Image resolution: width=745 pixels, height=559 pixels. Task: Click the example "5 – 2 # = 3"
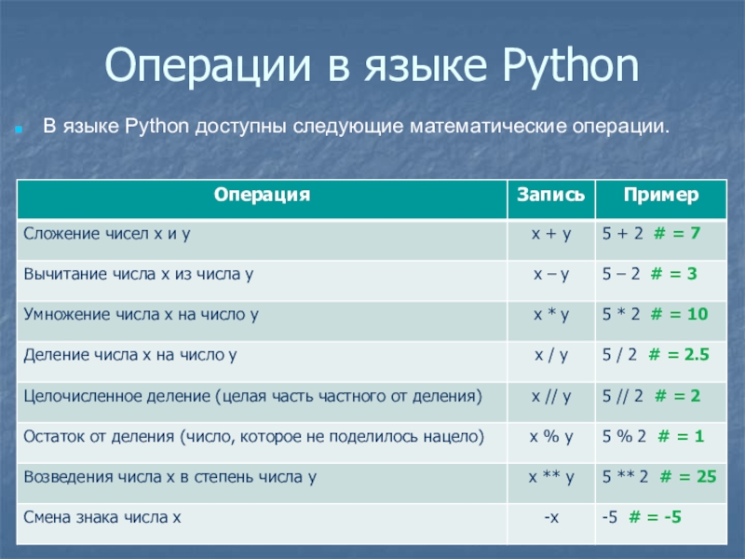click(x=650, y=274)
